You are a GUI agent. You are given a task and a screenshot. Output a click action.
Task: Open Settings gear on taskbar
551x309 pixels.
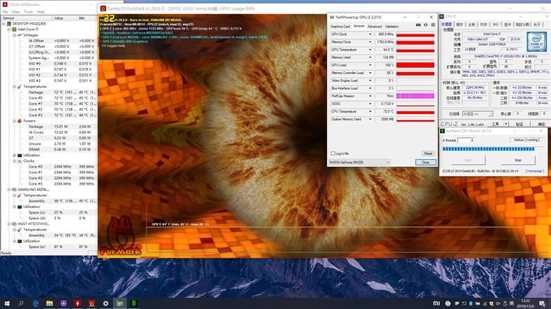[x=106, y=304]
